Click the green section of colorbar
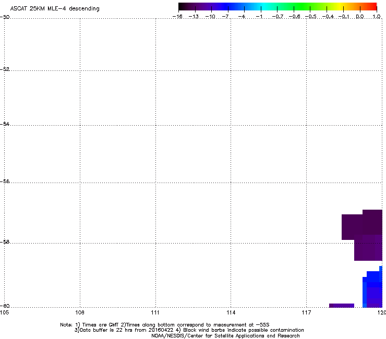 pos(303,7)
